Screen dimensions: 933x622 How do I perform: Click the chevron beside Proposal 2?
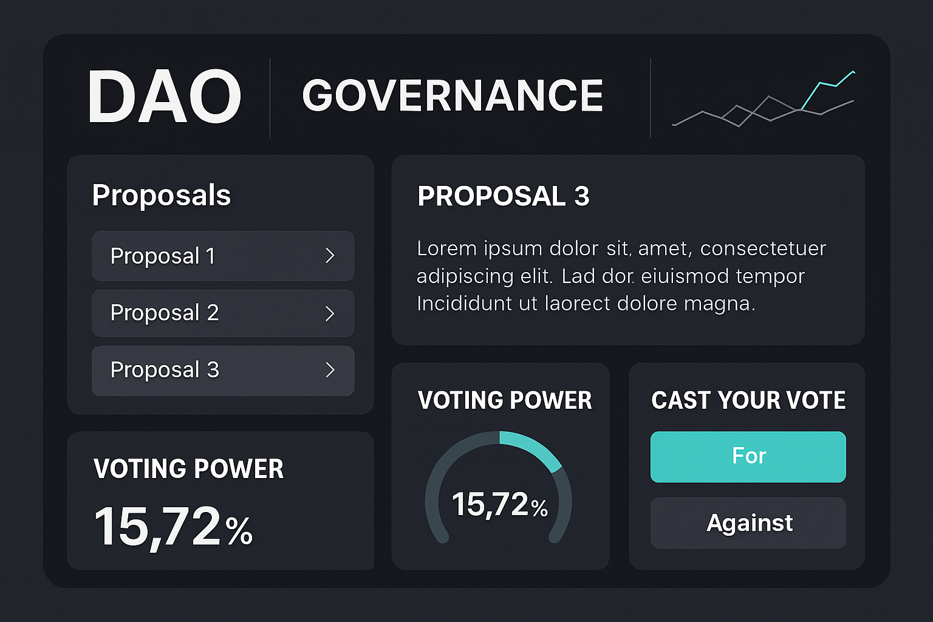[330, 313]
